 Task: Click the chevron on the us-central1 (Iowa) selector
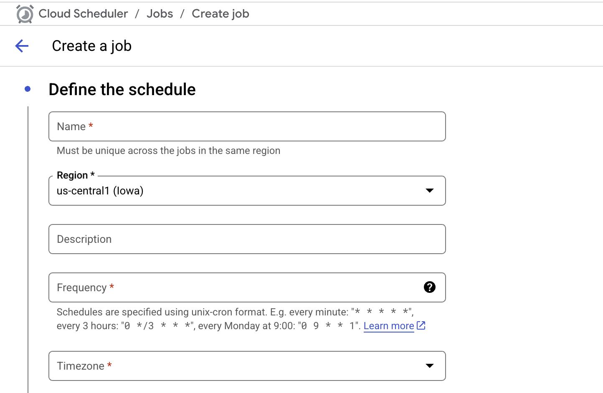click(x=429, y=191)
